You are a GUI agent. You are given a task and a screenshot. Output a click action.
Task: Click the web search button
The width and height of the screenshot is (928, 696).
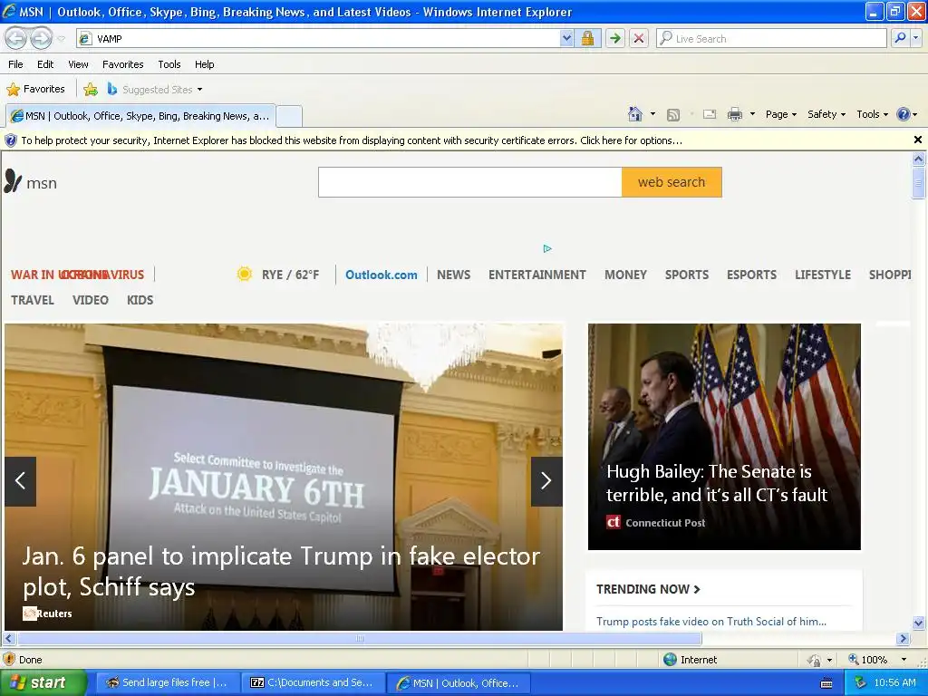pos(672,181)
